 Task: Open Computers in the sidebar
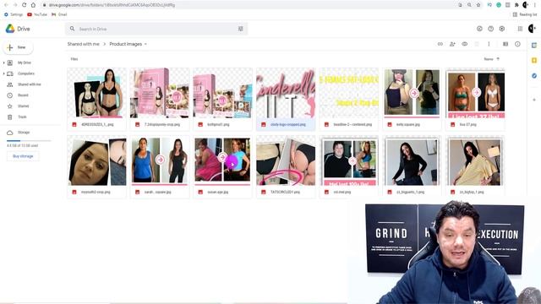coord(26,73)
